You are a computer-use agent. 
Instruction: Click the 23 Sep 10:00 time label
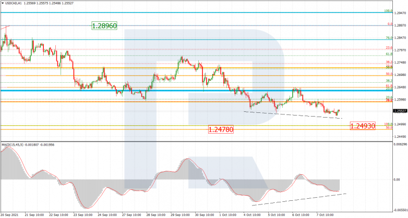[x=82, y=215]
